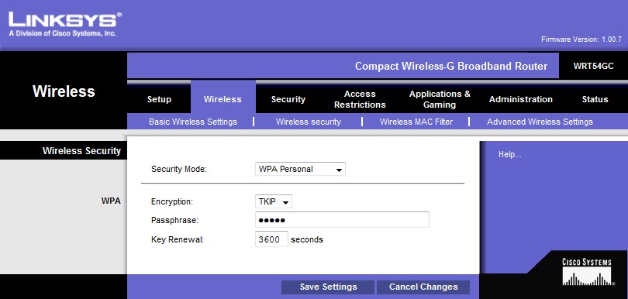Click the Linksys logo
This screenshot has height=299, width=628.
(65, 25)
